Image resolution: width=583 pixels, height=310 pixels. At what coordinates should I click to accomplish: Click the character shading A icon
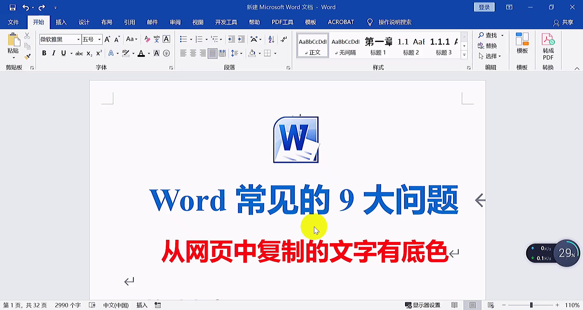pyautogui.click(x=157, y=53)
